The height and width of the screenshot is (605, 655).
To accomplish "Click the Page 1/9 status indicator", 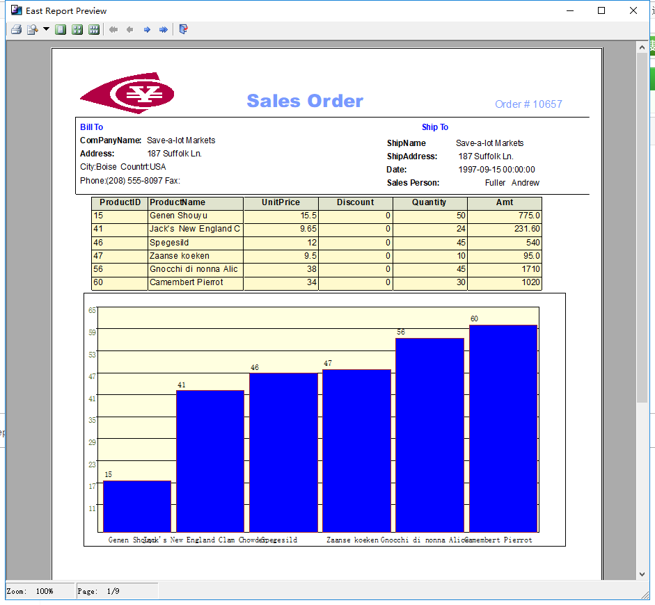I will tap(117, 591).
